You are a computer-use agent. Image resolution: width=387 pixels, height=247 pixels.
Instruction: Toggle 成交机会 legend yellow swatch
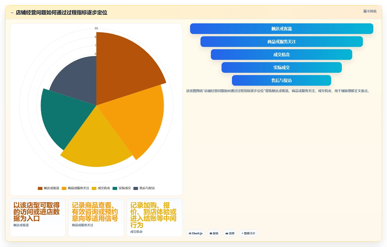pos(94,188)
